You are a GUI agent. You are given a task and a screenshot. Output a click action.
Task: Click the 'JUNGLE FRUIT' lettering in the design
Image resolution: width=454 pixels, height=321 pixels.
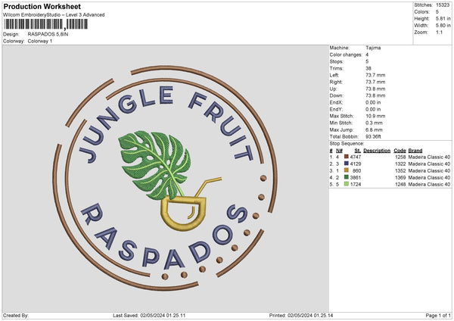(166, 125)
